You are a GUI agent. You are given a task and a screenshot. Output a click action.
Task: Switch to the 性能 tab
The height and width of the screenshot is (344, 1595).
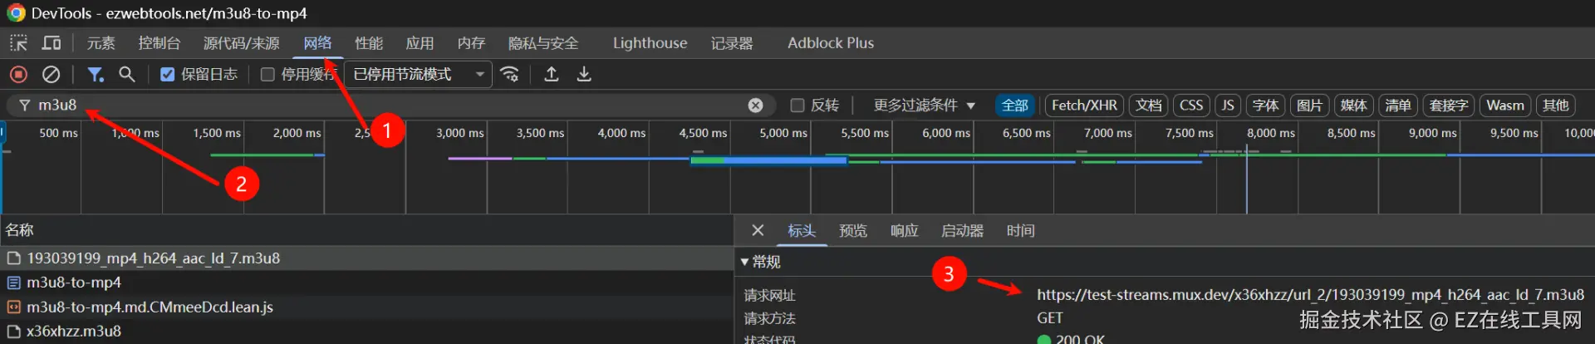(369, 43)
